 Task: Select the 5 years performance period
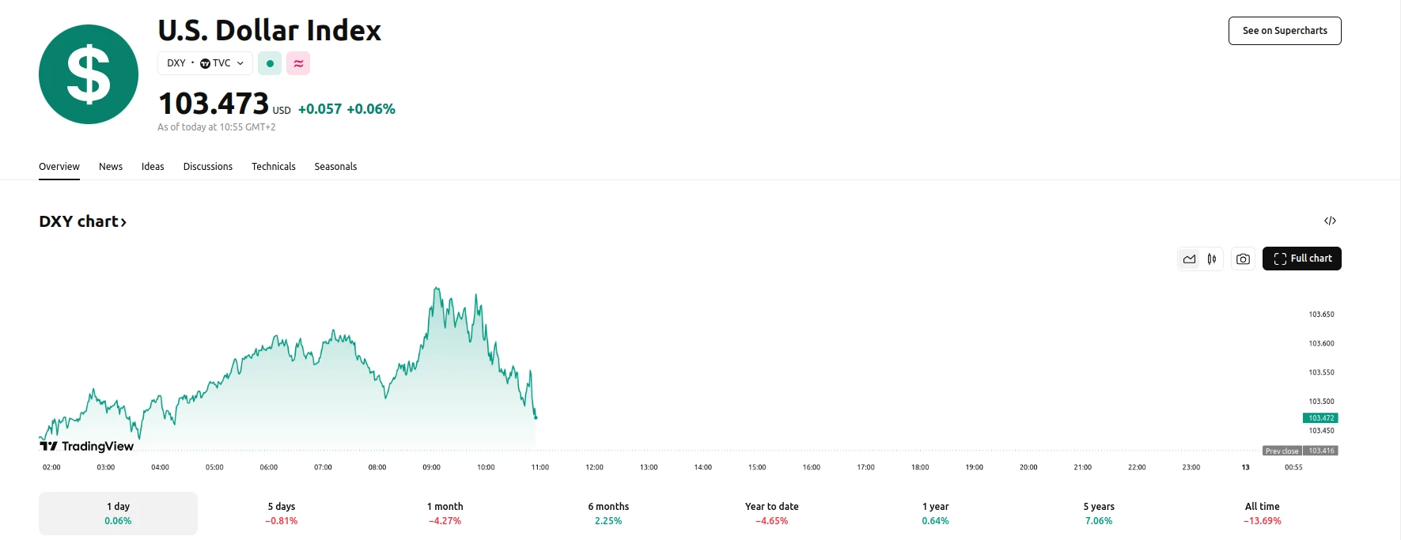[1099, 512]
